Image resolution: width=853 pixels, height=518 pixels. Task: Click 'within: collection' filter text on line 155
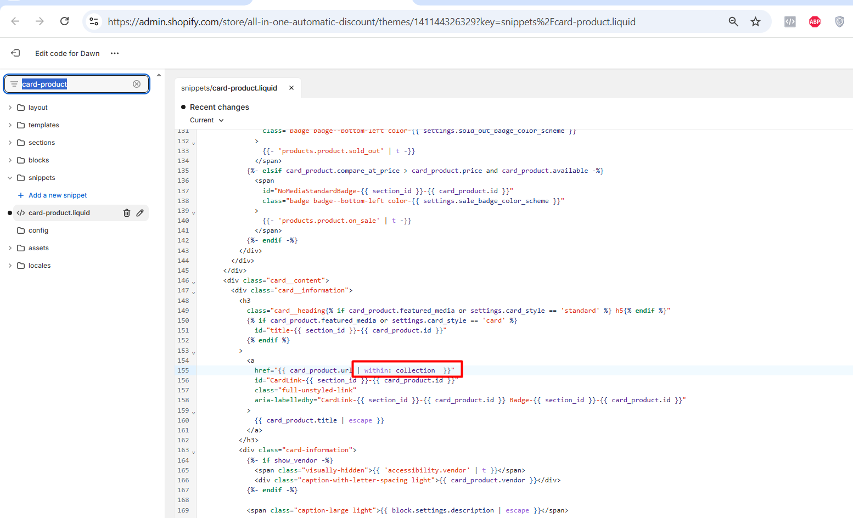[400, 370]
